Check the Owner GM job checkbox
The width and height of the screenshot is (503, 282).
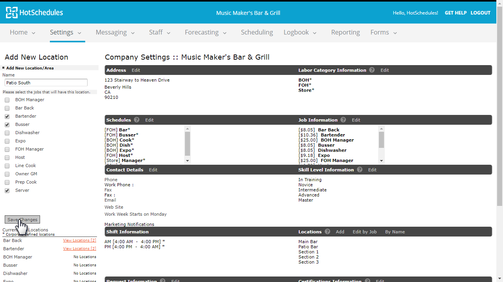click(7, 174)
